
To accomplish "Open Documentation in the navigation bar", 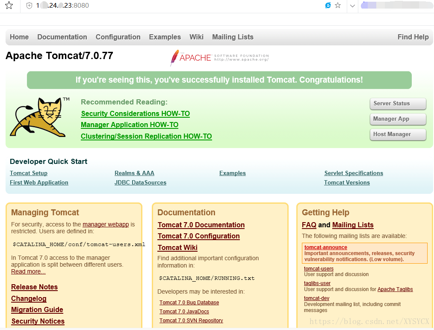I will [62, 37].
